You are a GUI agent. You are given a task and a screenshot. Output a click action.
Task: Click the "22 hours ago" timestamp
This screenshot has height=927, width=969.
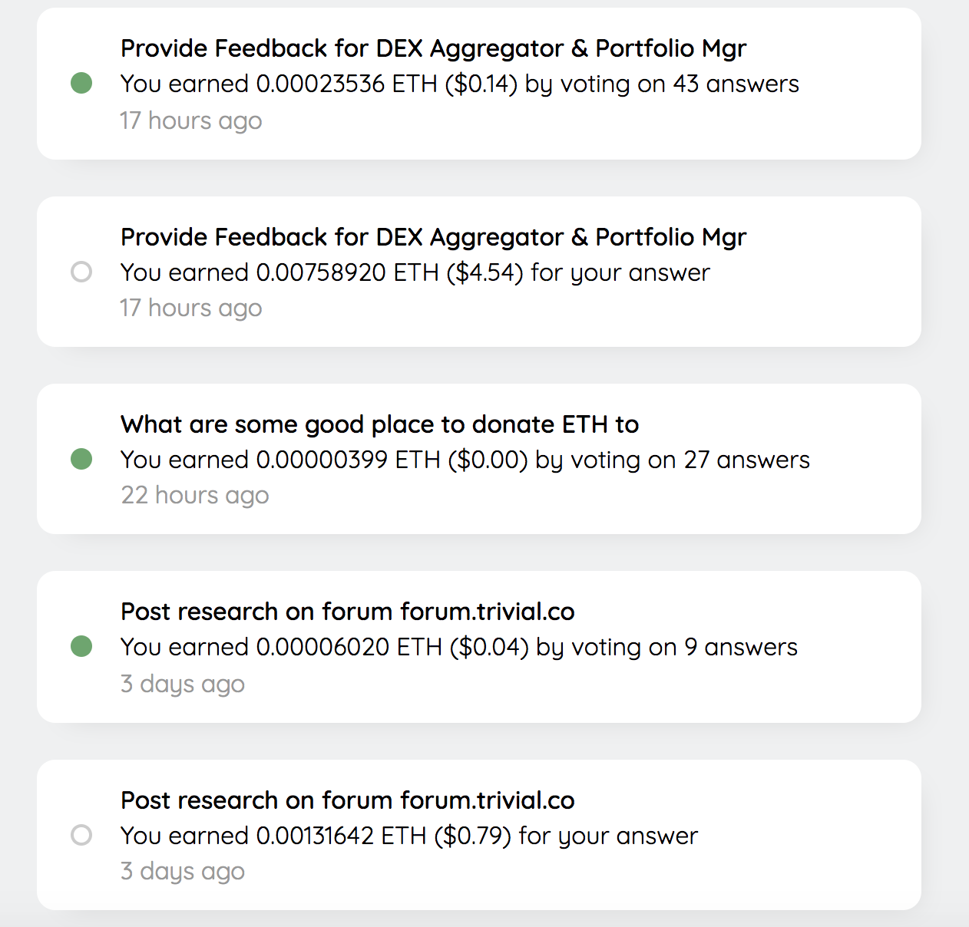pyautogui.click(x=195, y=495)
